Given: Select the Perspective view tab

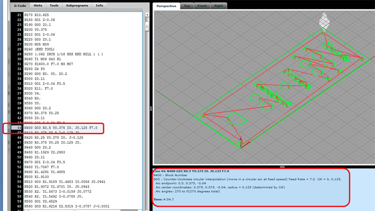Looking at the screenshot, I should coord(166,6).
